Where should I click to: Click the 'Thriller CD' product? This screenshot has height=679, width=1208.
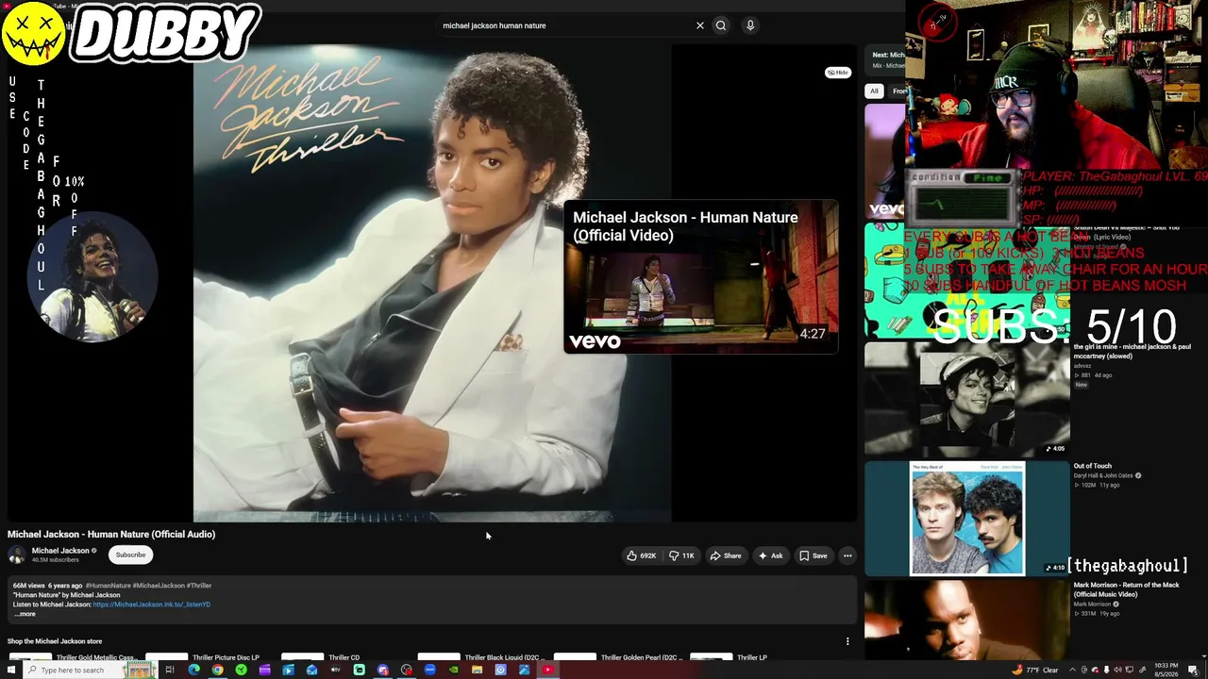344,657
